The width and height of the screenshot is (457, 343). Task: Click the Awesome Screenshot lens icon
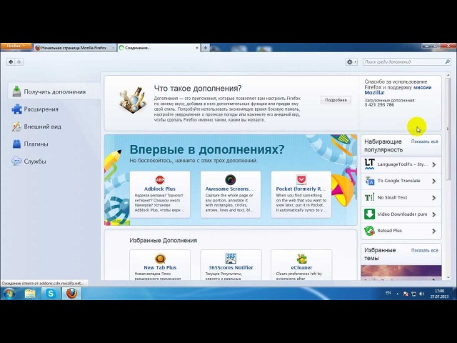(230, 179)
